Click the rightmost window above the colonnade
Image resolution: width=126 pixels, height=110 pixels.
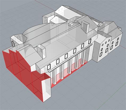point(90,41)
